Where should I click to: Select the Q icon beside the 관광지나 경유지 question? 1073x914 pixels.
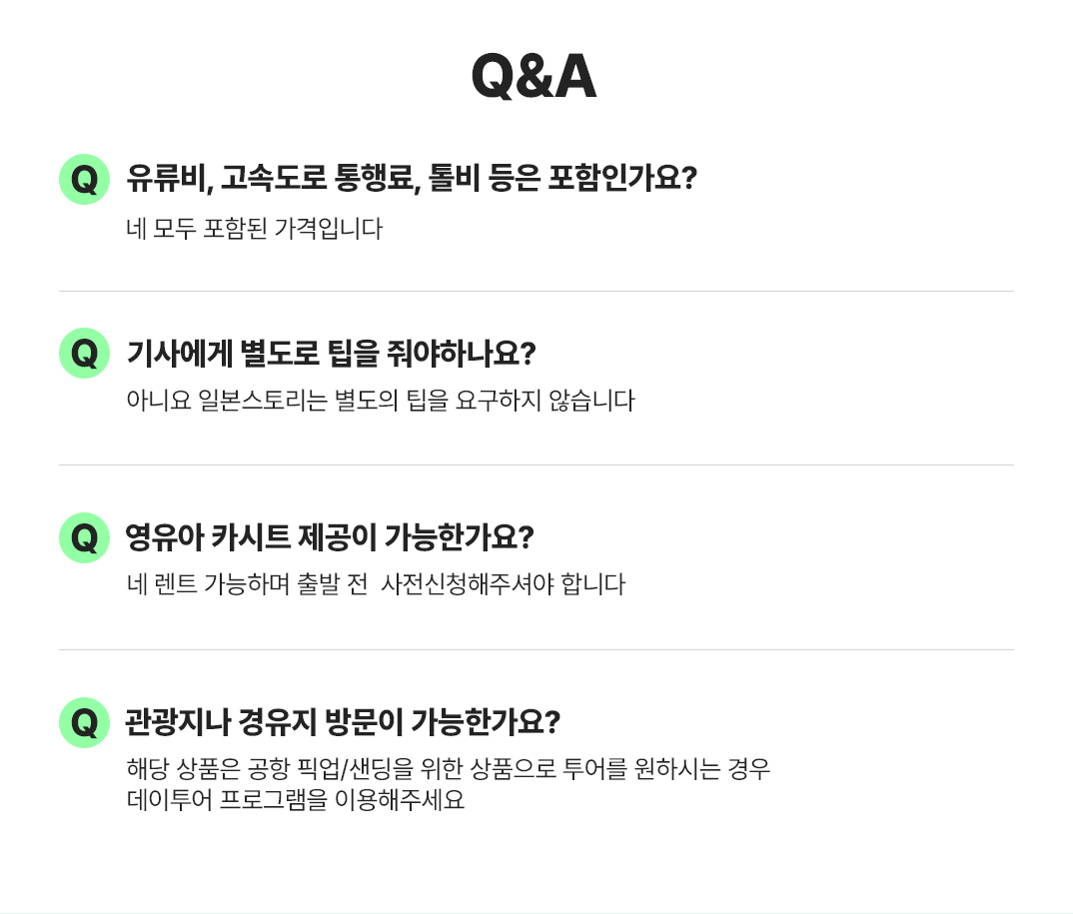(x=84, y=722)
